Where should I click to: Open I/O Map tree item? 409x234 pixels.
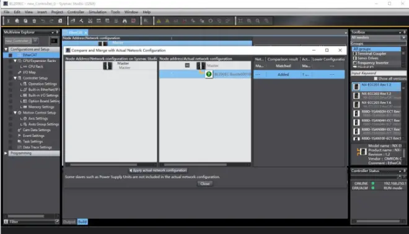29,72
